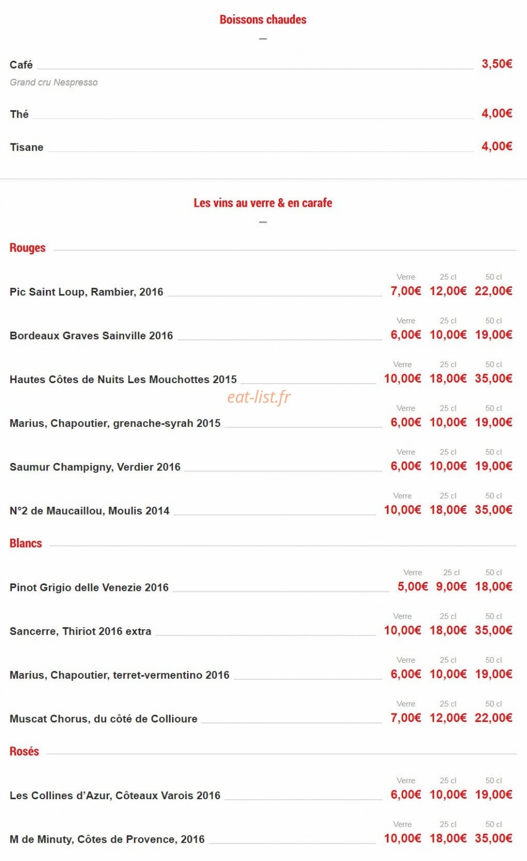Click the 22,00€ price for Pic Saint Loup
This screenshot has width=527, height=861.
(x=493, y=291)
